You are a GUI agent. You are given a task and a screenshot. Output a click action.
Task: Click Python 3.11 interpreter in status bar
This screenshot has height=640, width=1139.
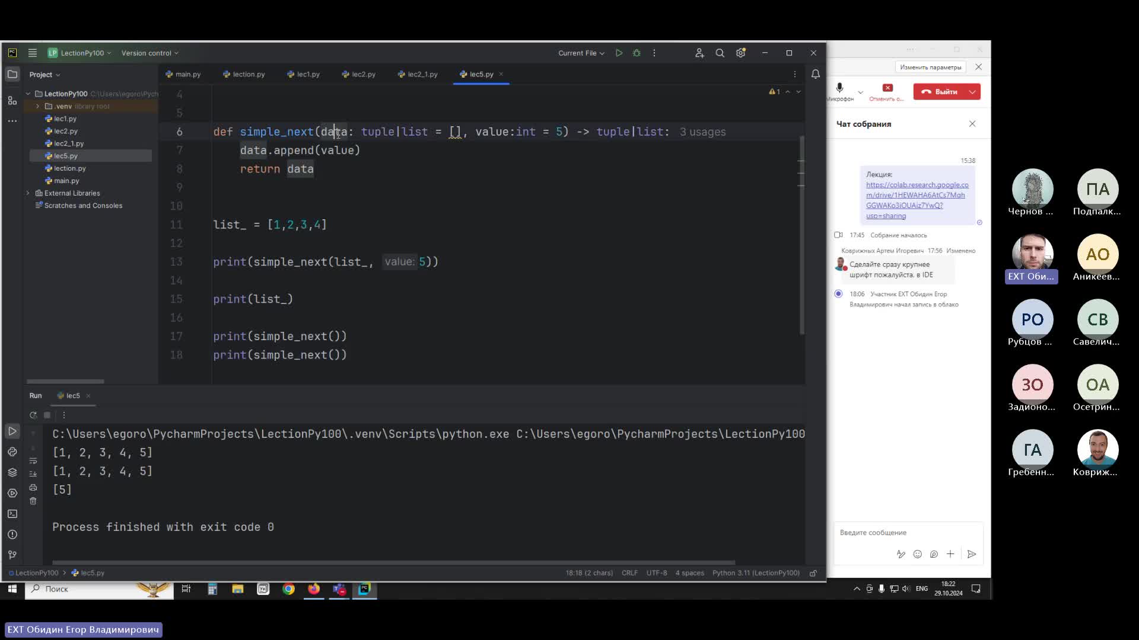[756, 573]
